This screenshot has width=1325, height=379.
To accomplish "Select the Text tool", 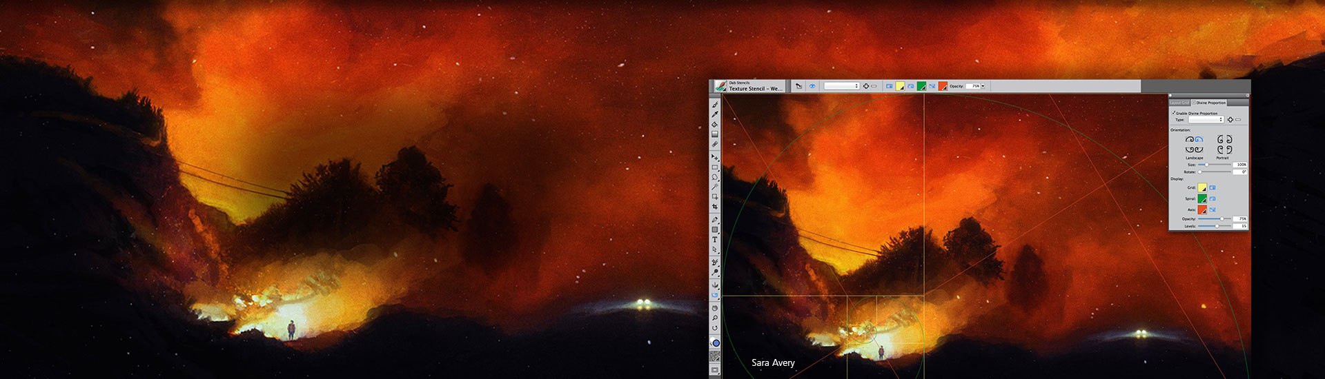I will 715,239.
